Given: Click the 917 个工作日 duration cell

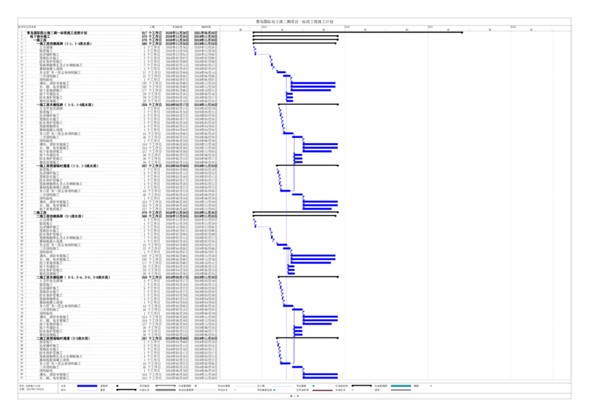Looking at the screenshot, I should pyautogui.click(x=149, y=33).
